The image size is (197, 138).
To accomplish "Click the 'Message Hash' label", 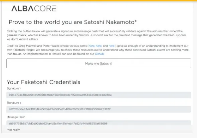I will (x=16, y=117).
